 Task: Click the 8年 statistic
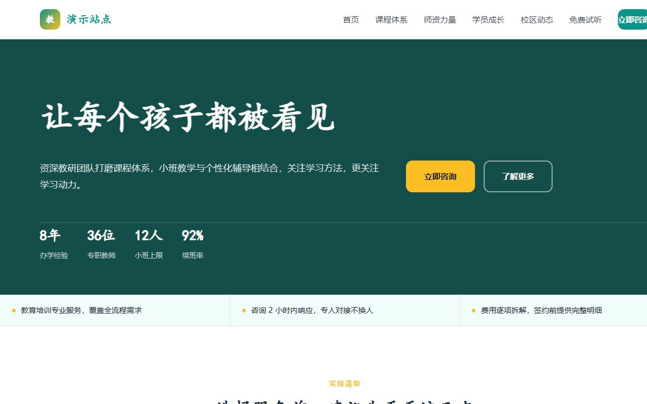pyautogui.click(x=50, y=235)
